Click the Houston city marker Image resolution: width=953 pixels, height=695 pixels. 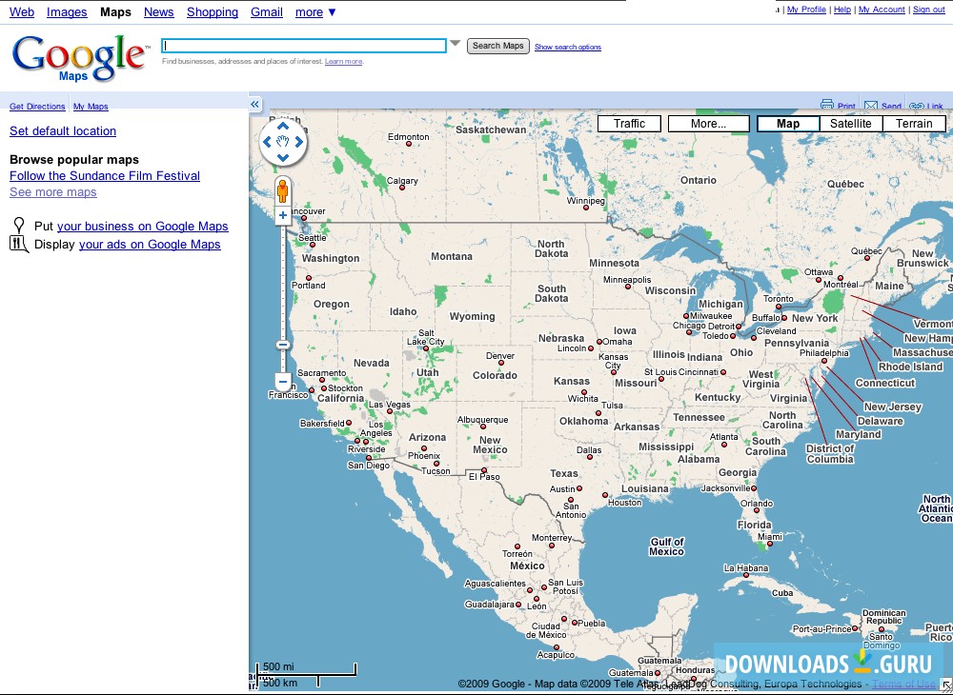(x=605, y=495)
